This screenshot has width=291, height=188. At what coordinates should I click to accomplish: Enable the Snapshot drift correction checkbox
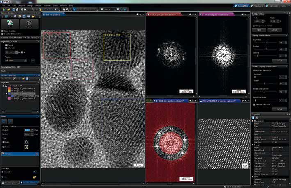click(3, 33)
